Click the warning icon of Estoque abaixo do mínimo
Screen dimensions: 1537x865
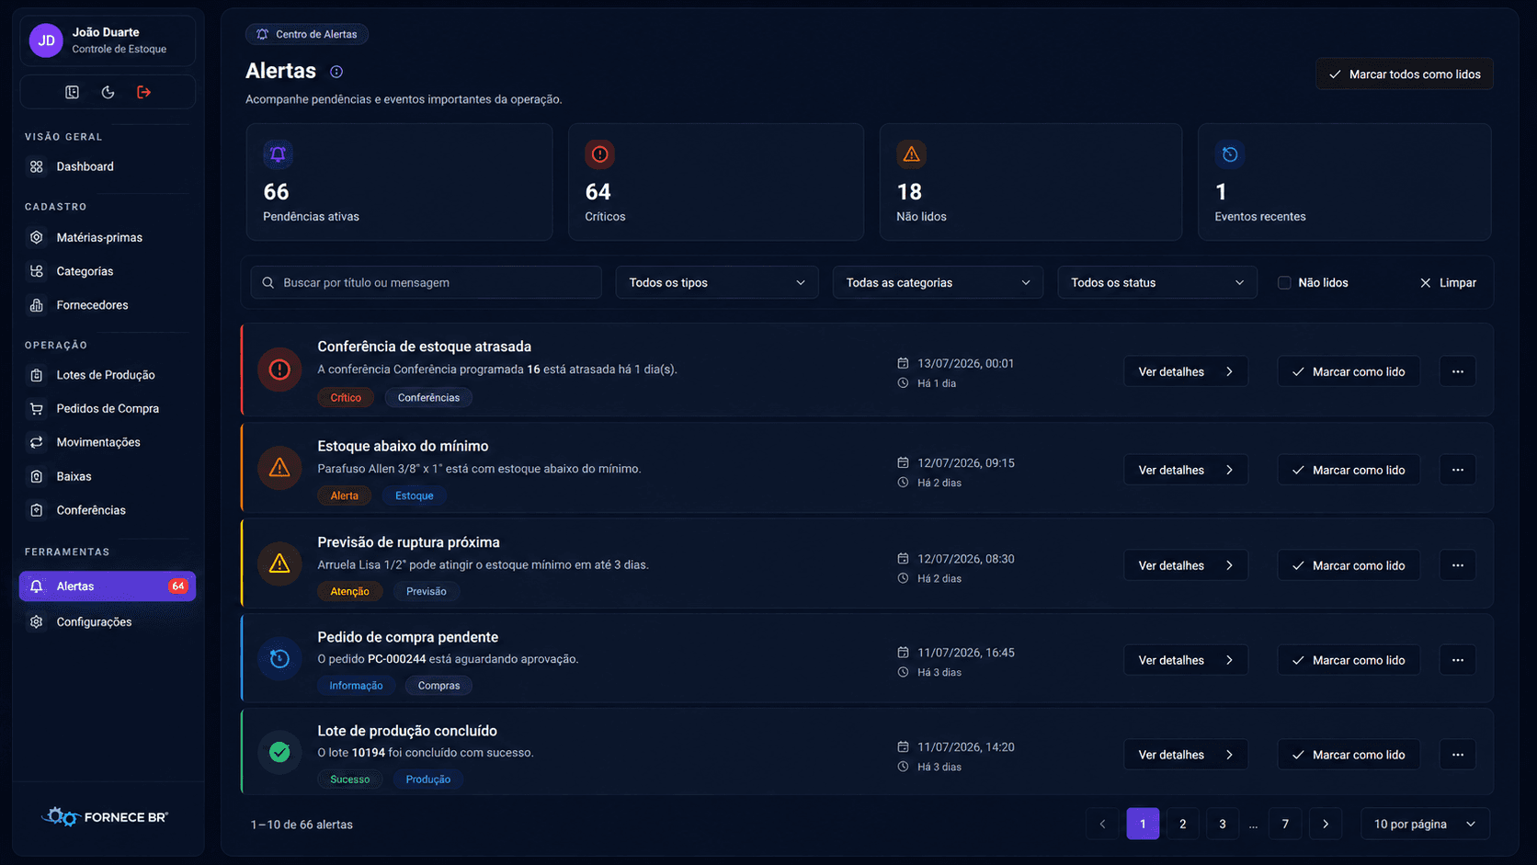point(279,468)
